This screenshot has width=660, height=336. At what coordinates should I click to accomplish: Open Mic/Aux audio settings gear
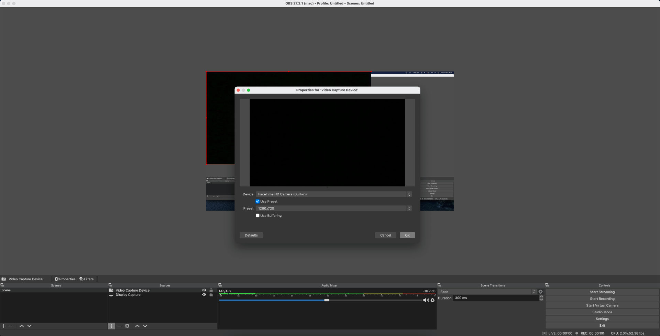(x=433, y=300)
